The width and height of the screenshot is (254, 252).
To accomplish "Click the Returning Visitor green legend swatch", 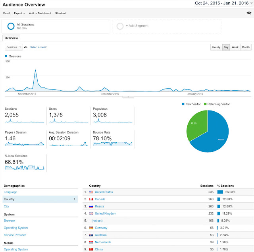I will 205,104.
